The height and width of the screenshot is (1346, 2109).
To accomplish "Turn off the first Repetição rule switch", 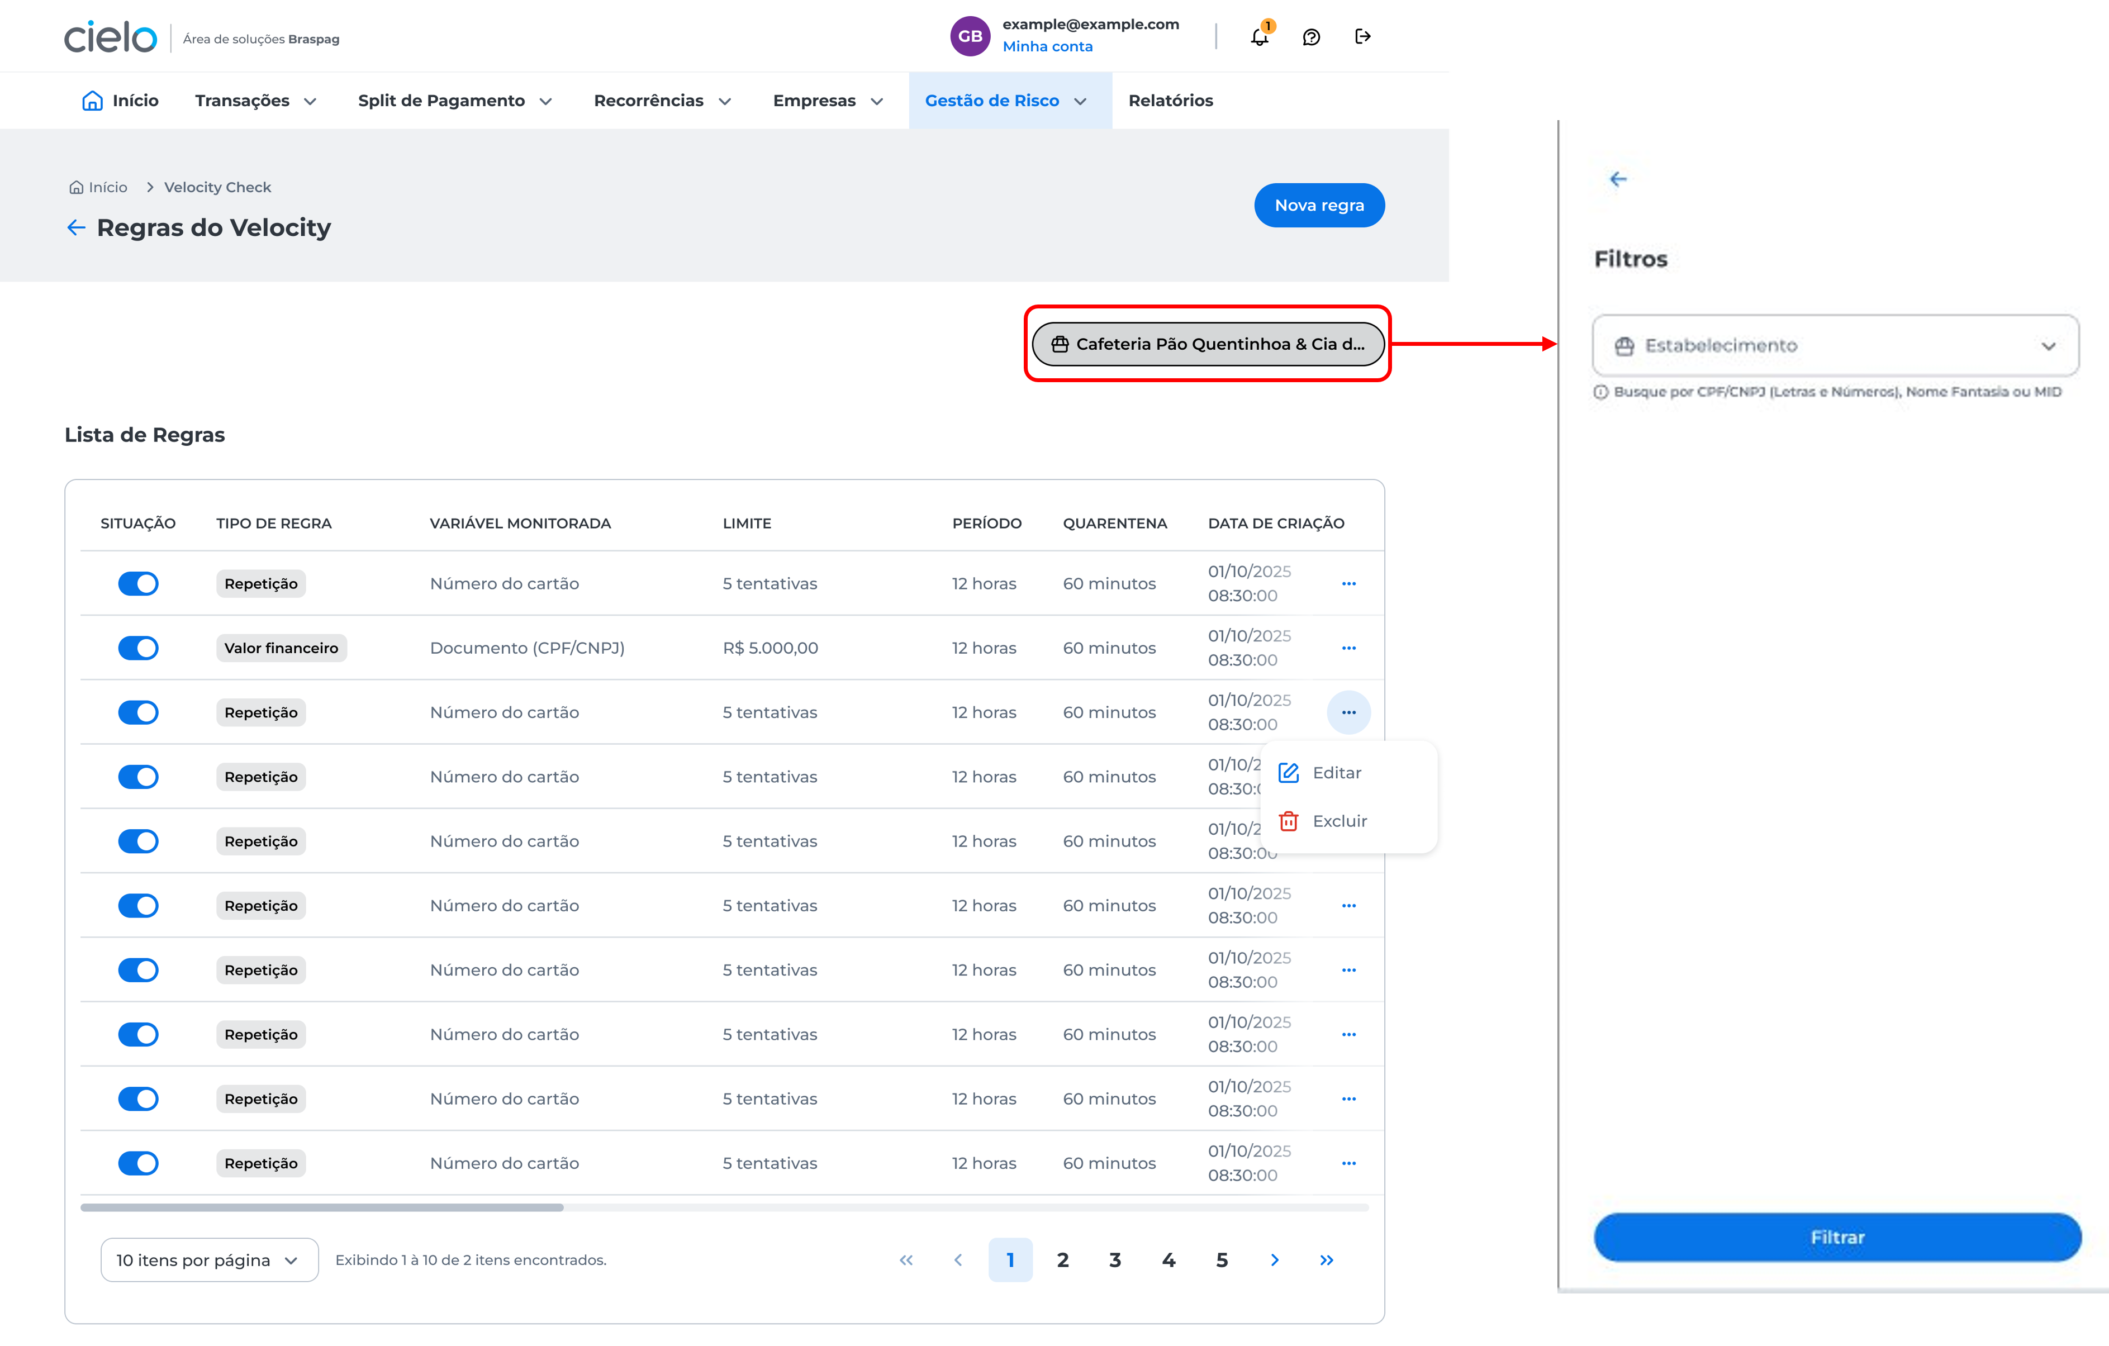I will click(139, 583).
